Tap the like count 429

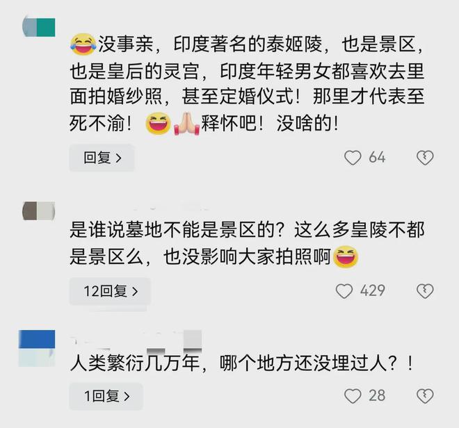click(372, 291)
